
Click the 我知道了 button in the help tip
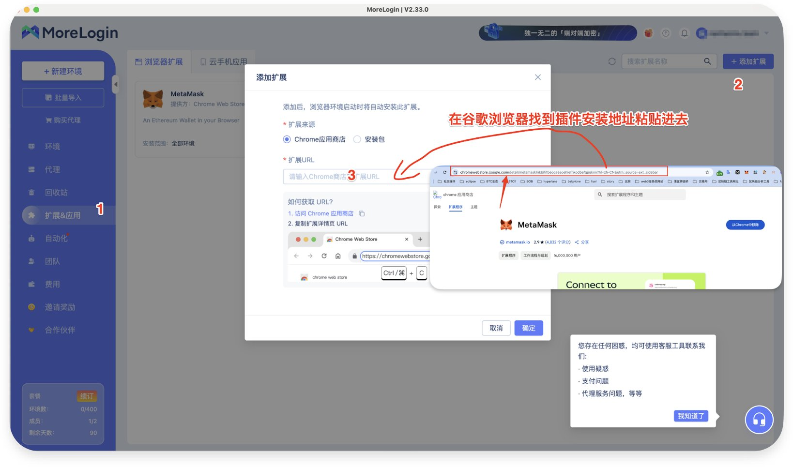(x=691, y=416)
